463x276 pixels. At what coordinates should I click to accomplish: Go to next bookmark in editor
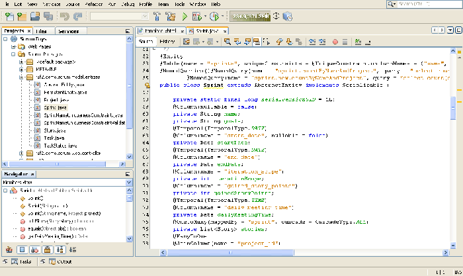[289, 42]
